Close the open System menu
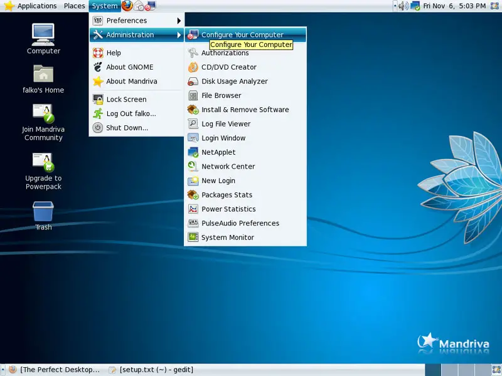Image resolution: width=502 pixels, height=376 pixels. pyautogui.click(x=105, y=6)
